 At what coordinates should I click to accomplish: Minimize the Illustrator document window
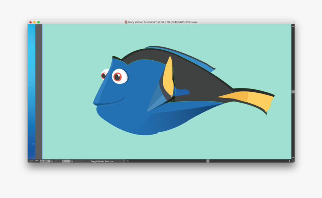34,22
